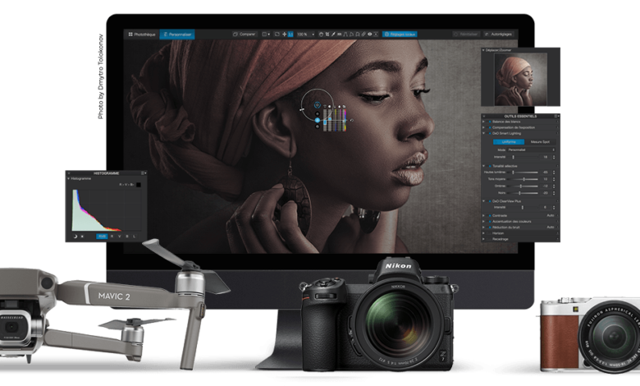Click the ClearView Plus Intensité slider
The height and width of the screenshot is (386, 640).
523,208
